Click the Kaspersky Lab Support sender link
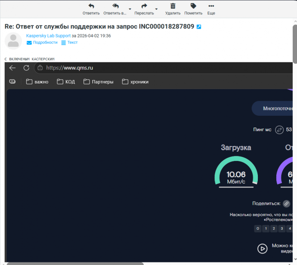 tap(48, 36)
